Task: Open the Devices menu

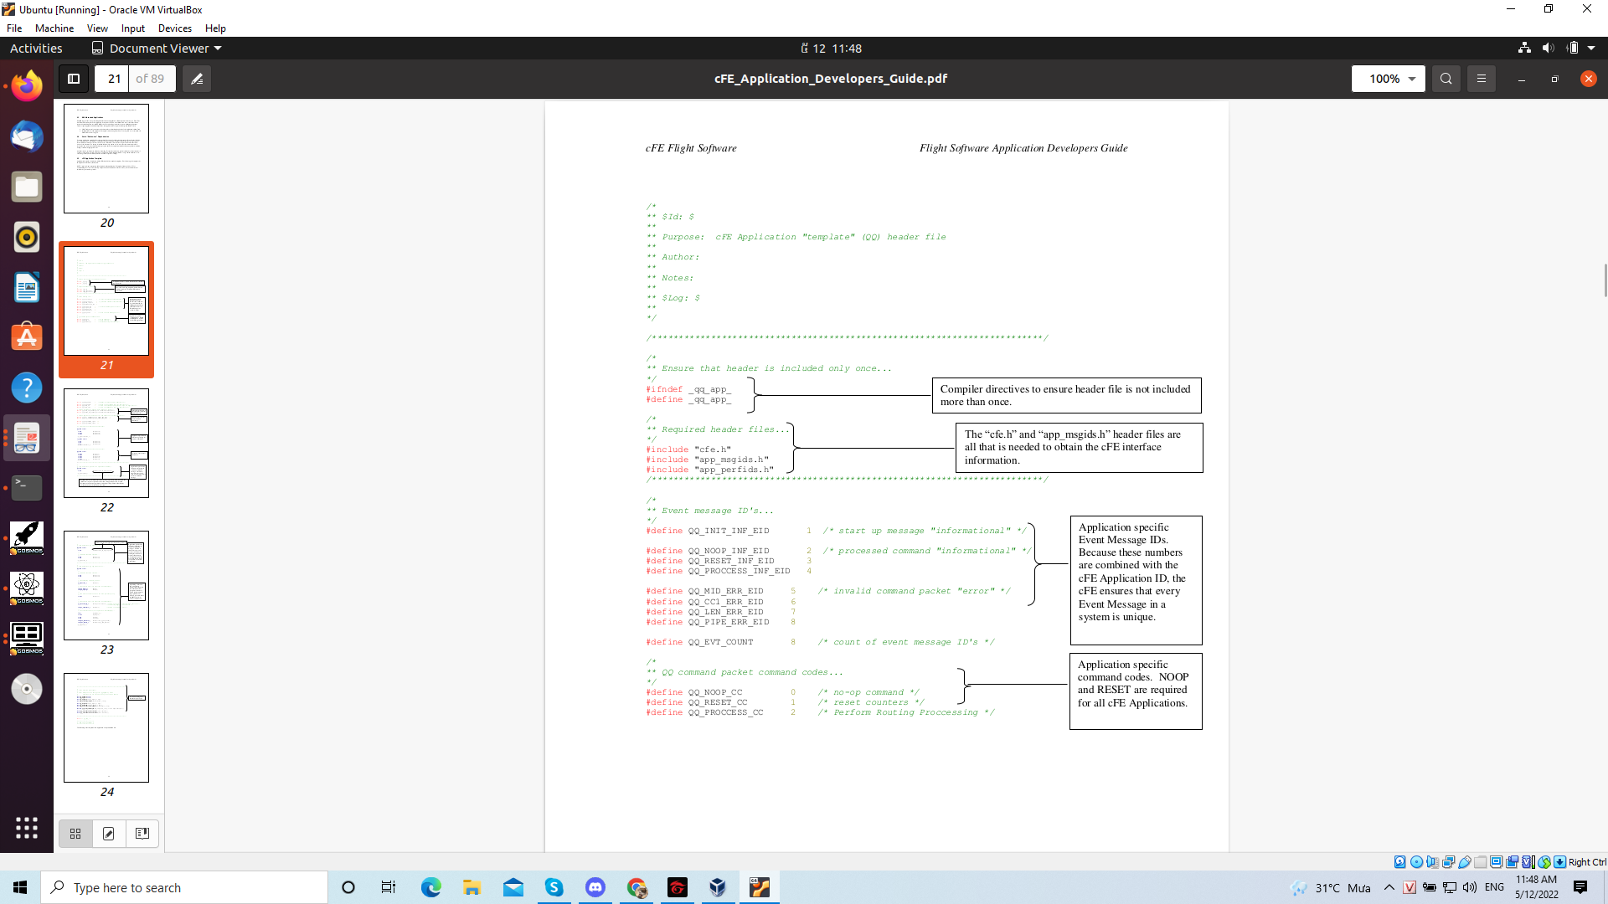Action: (174, 28)
